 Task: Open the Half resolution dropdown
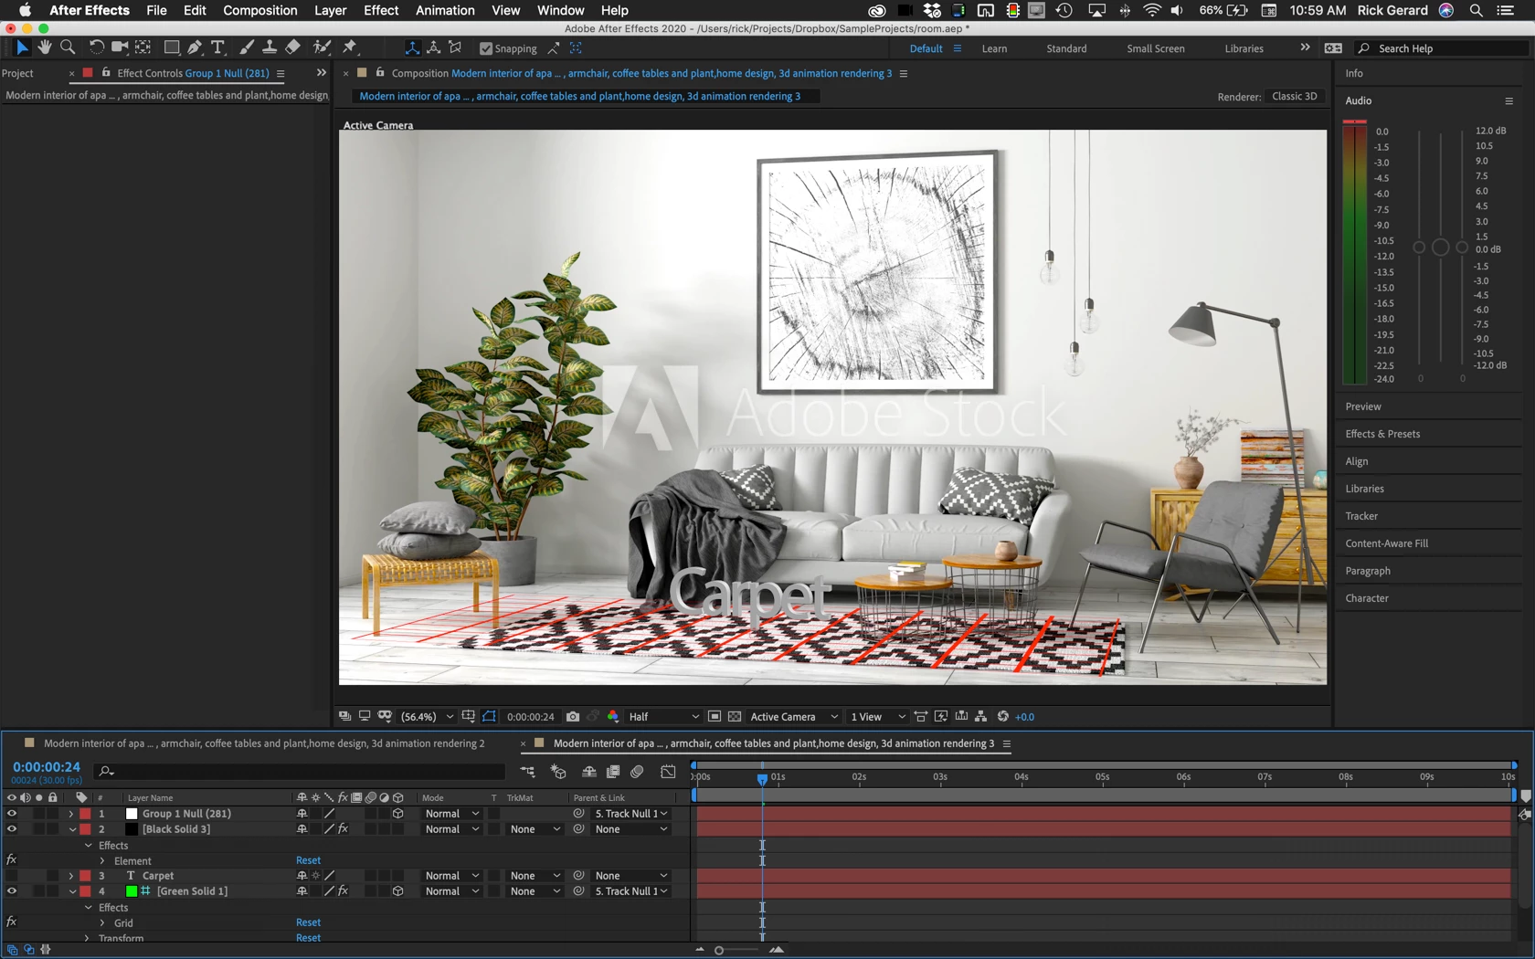663,717
